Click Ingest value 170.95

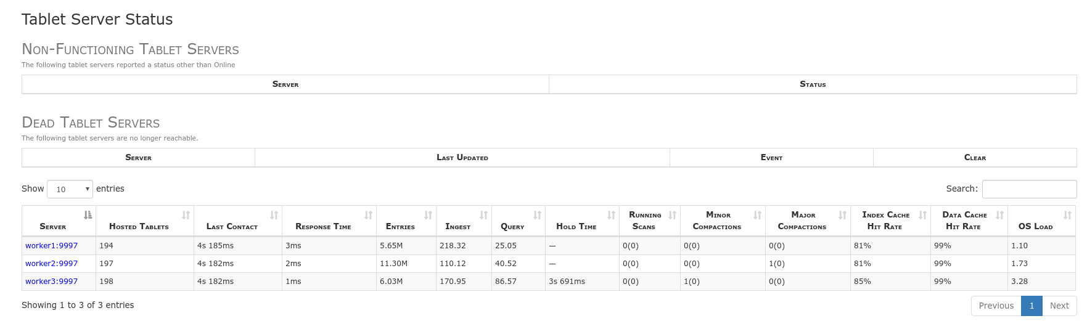pos(453,282)
